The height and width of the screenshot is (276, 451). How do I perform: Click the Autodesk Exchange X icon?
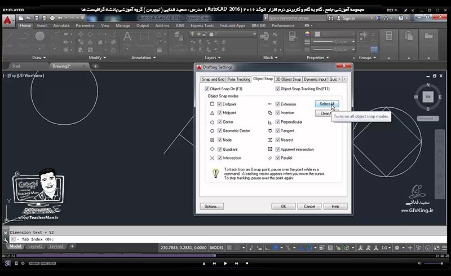(x=378, y=18)
